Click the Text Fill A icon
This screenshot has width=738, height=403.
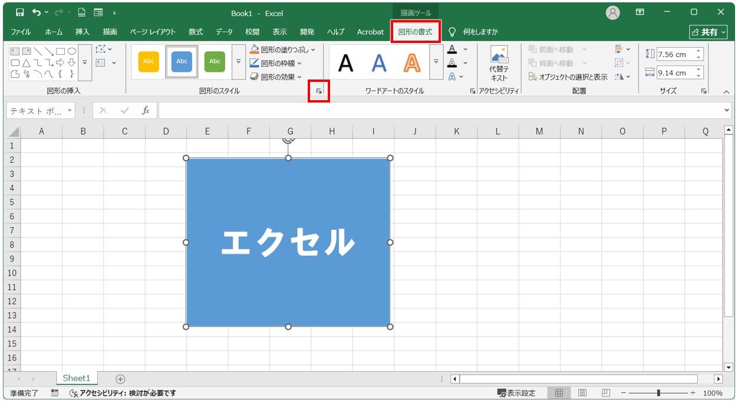452,49
